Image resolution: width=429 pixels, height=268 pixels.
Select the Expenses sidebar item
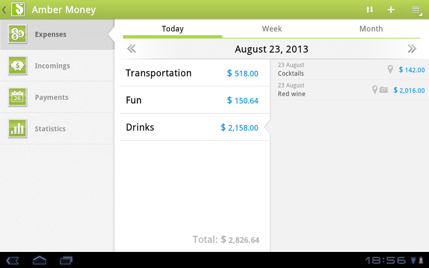pos(57,34)
